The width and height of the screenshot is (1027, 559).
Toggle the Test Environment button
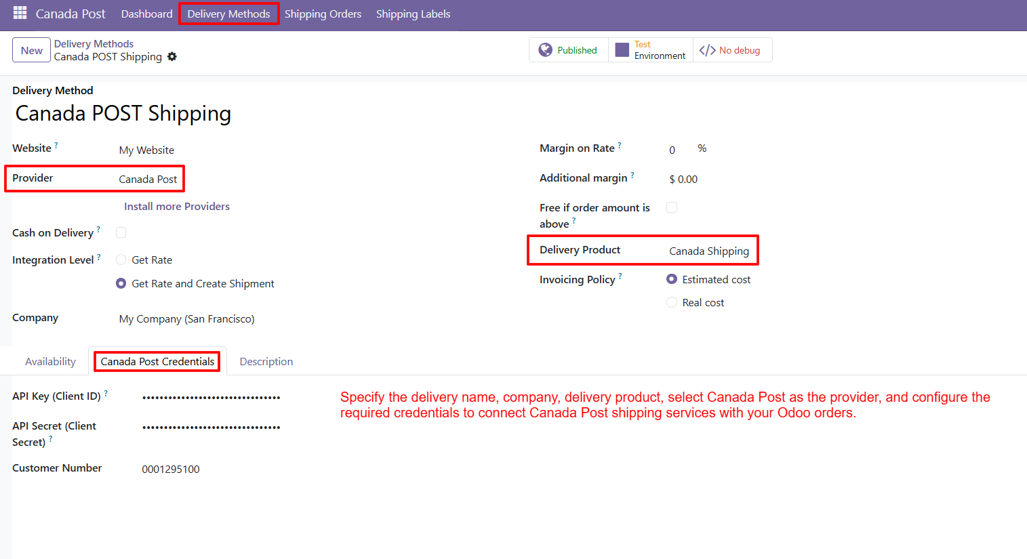651,50
